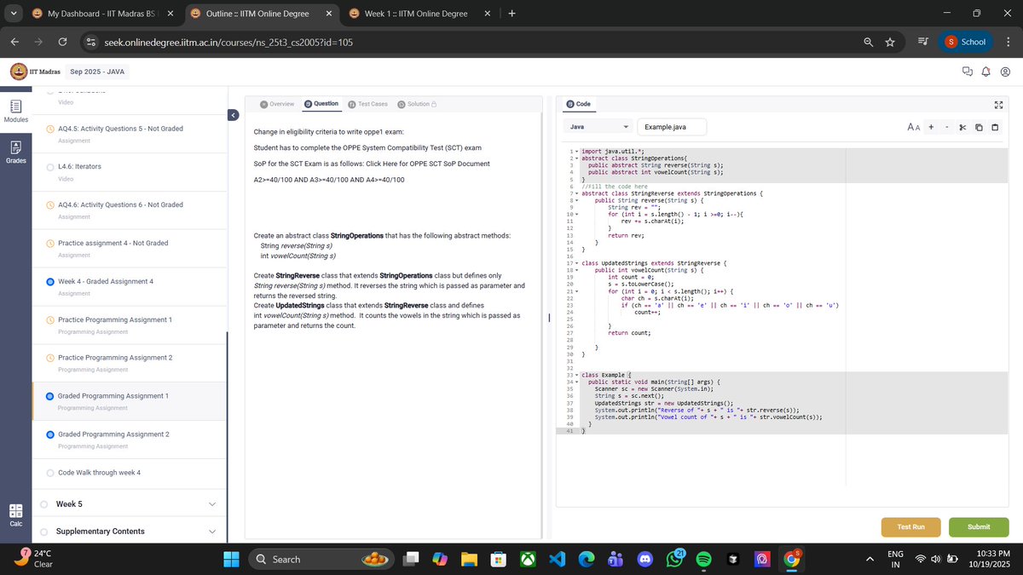This screenshot has width=1023, height=575.
Task: Open browser media control icon
Action: point(922,42)
